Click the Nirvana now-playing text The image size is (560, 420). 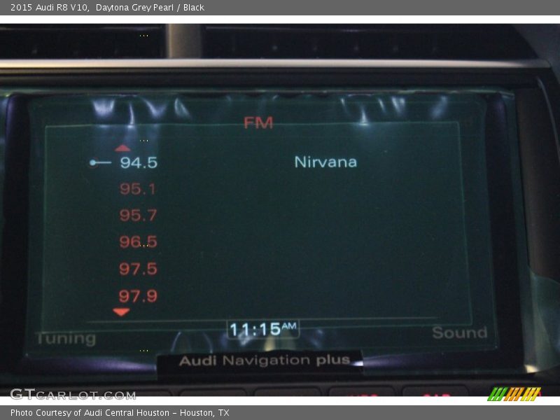tap(325, 162)
